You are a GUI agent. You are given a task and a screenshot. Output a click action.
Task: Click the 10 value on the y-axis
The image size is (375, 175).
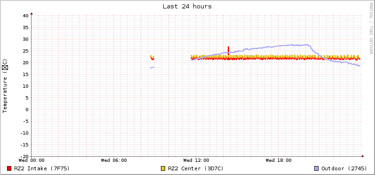26,86
